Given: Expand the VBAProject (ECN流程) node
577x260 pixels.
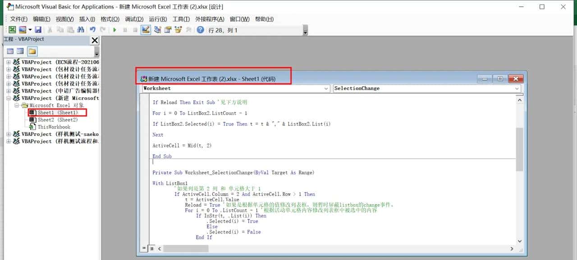Looking at the screenshot, I should click(x=9, y=62).
